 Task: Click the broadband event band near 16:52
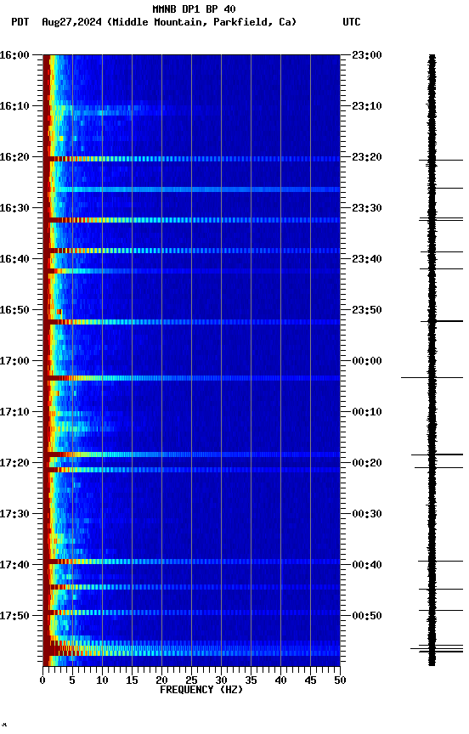(x=191, y=322)
